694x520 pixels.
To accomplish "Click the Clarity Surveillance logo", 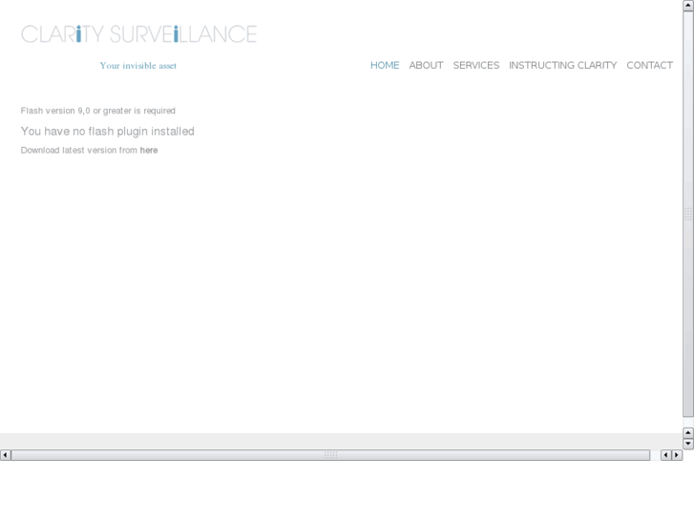I will [x=139, y=34].
